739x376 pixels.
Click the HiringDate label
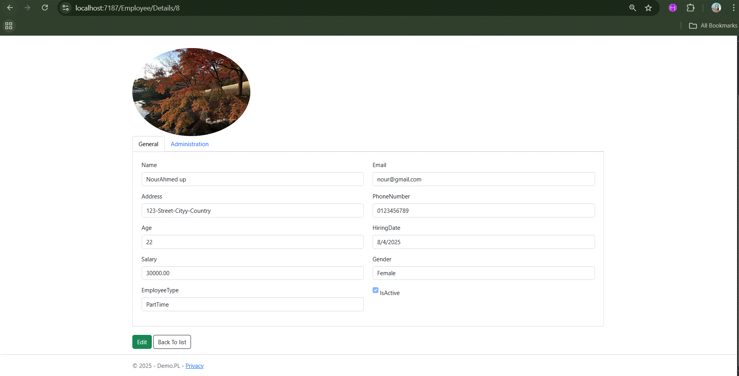click(x=386, y=228)
